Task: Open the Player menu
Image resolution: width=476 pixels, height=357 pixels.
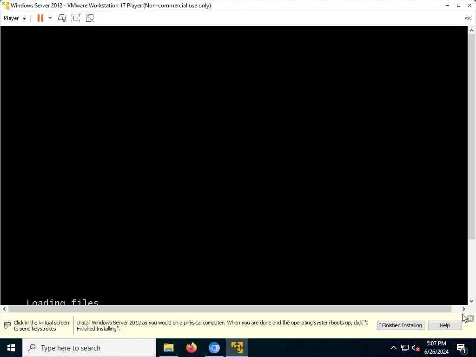Action: click(x=14, y=18)
